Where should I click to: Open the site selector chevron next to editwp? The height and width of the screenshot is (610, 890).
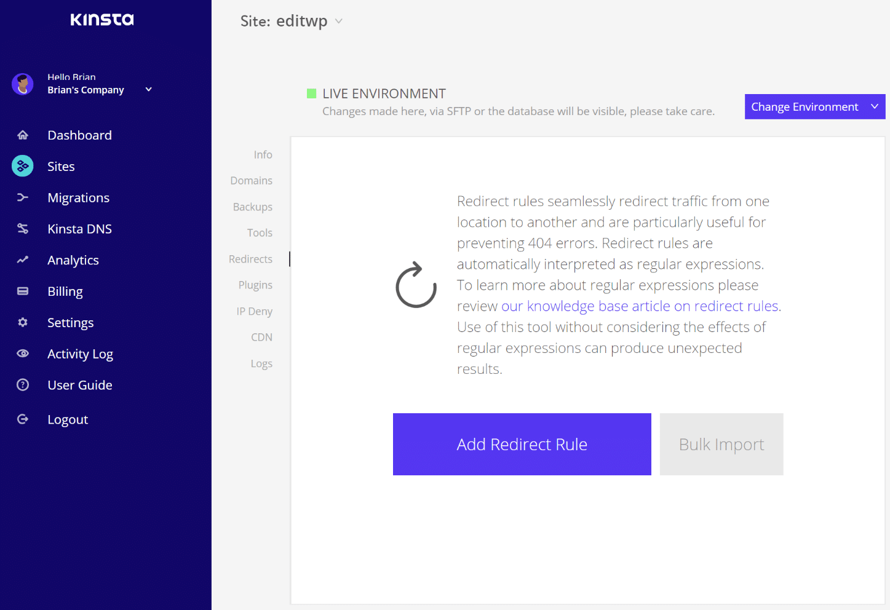pos(338,22)
